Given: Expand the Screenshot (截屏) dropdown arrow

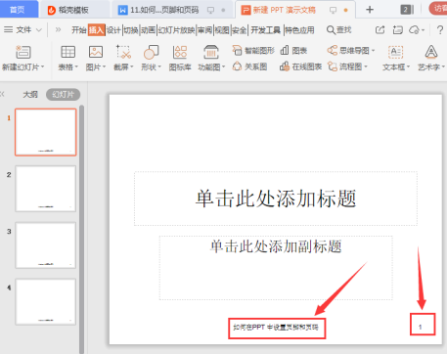Looking at the screenshot, I should (132, 67).
